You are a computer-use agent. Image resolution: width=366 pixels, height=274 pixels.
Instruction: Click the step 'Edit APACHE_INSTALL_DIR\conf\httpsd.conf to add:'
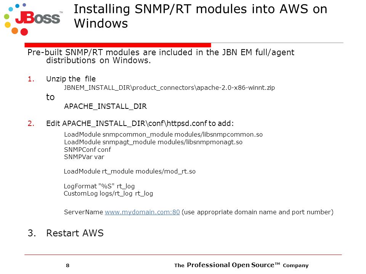point(140,123)
